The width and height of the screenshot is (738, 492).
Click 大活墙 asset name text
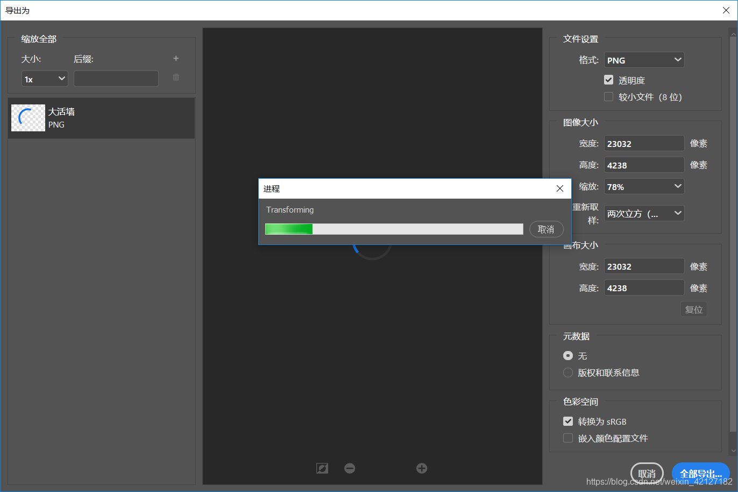tap(61, 111)
